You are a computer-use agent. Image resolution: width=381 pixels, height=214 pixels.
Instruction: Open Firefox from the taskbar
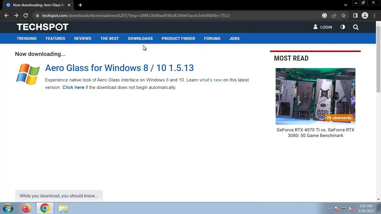(26, 208)
